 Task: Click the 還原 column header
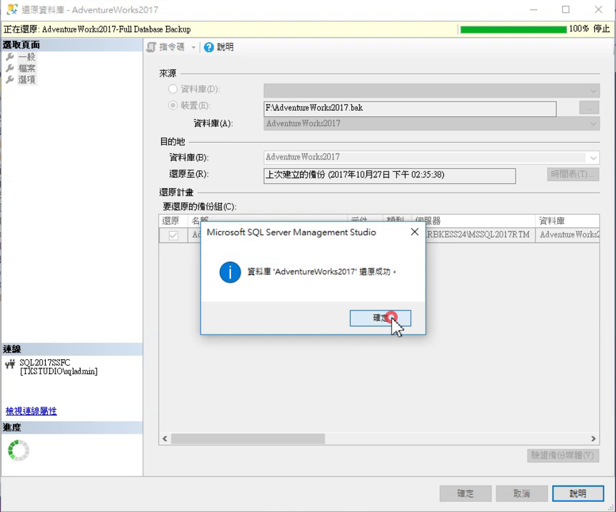tap(174, 221)
